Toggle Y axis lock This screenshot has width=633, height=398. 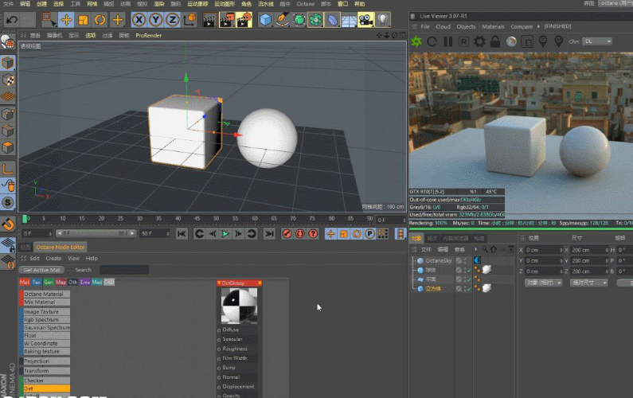[x=157, y=19]
